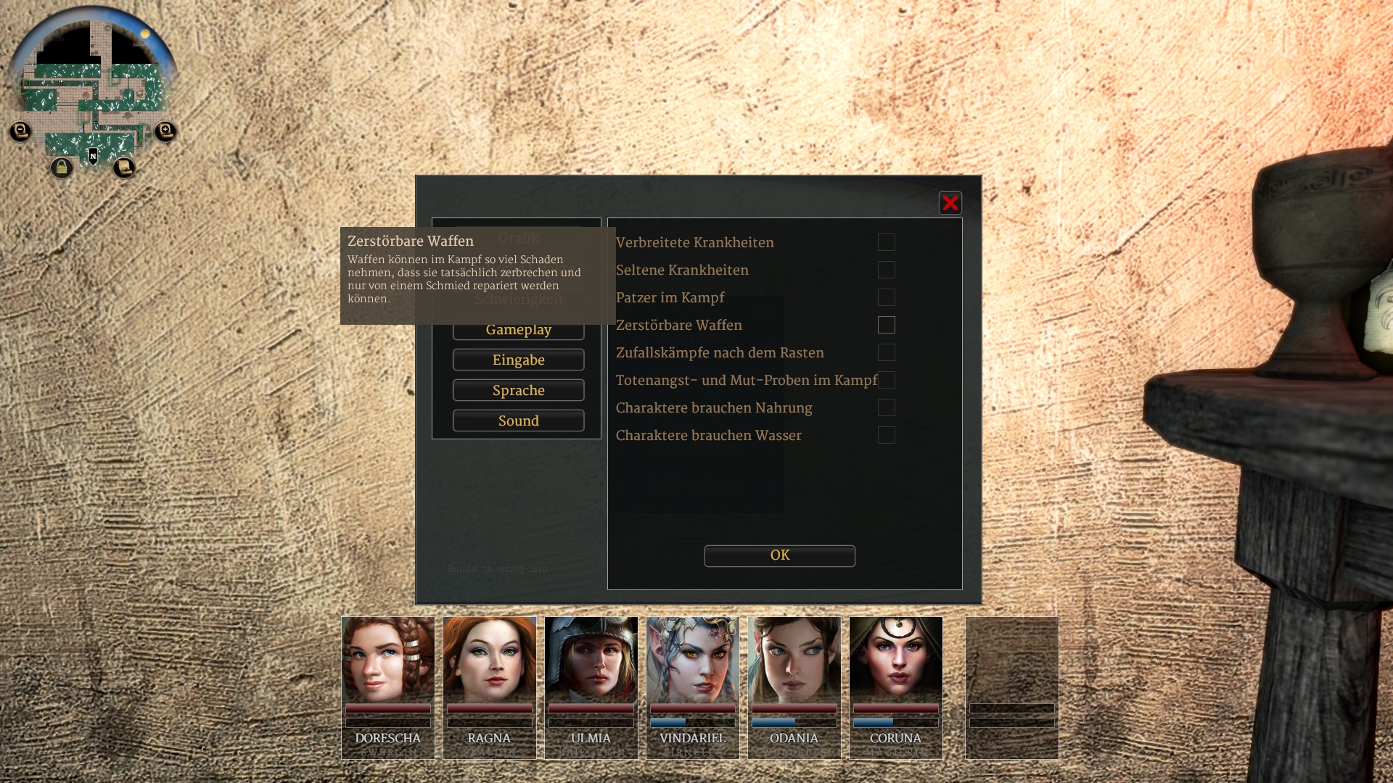The width and height of the screenshot is (1393, 783).
Task: Enable Charaktere brauchen Nahrung option
Action: 886,407
